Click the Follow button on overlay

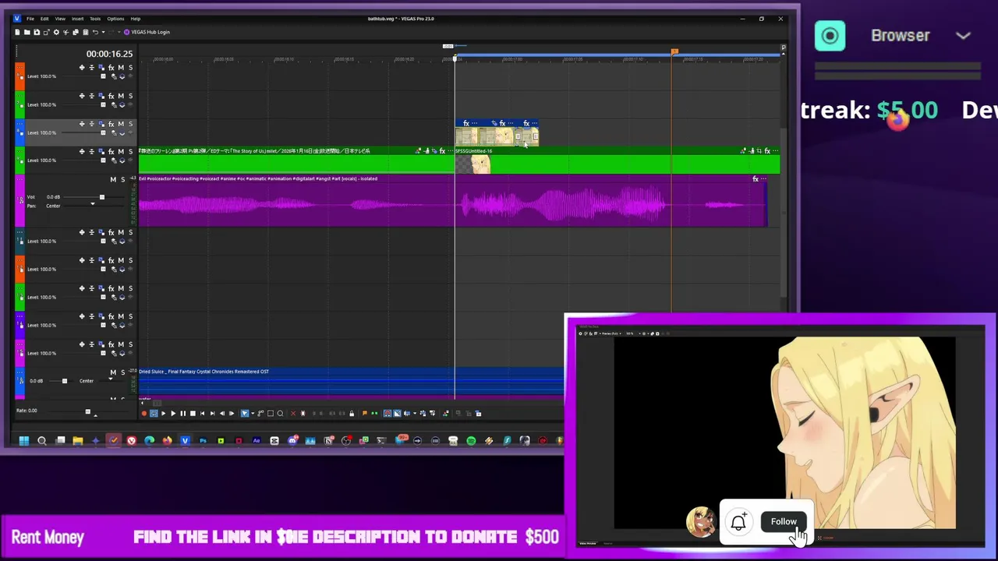click(784, 522)
